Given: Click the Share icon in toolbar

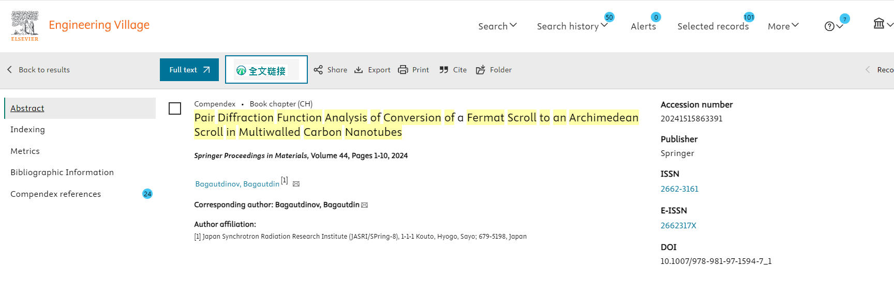Looking at the screenshot, I should click(318, 70).
